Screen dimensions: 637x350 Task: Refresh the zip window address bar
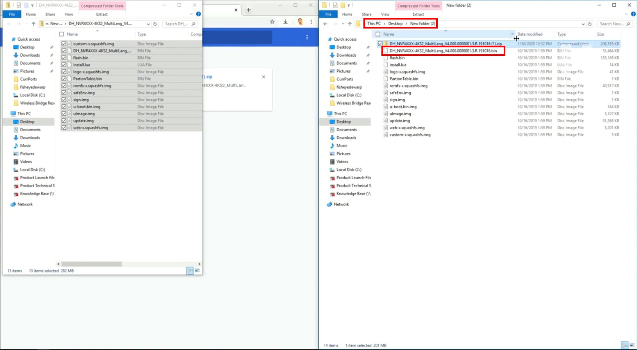tap(155, 24)
